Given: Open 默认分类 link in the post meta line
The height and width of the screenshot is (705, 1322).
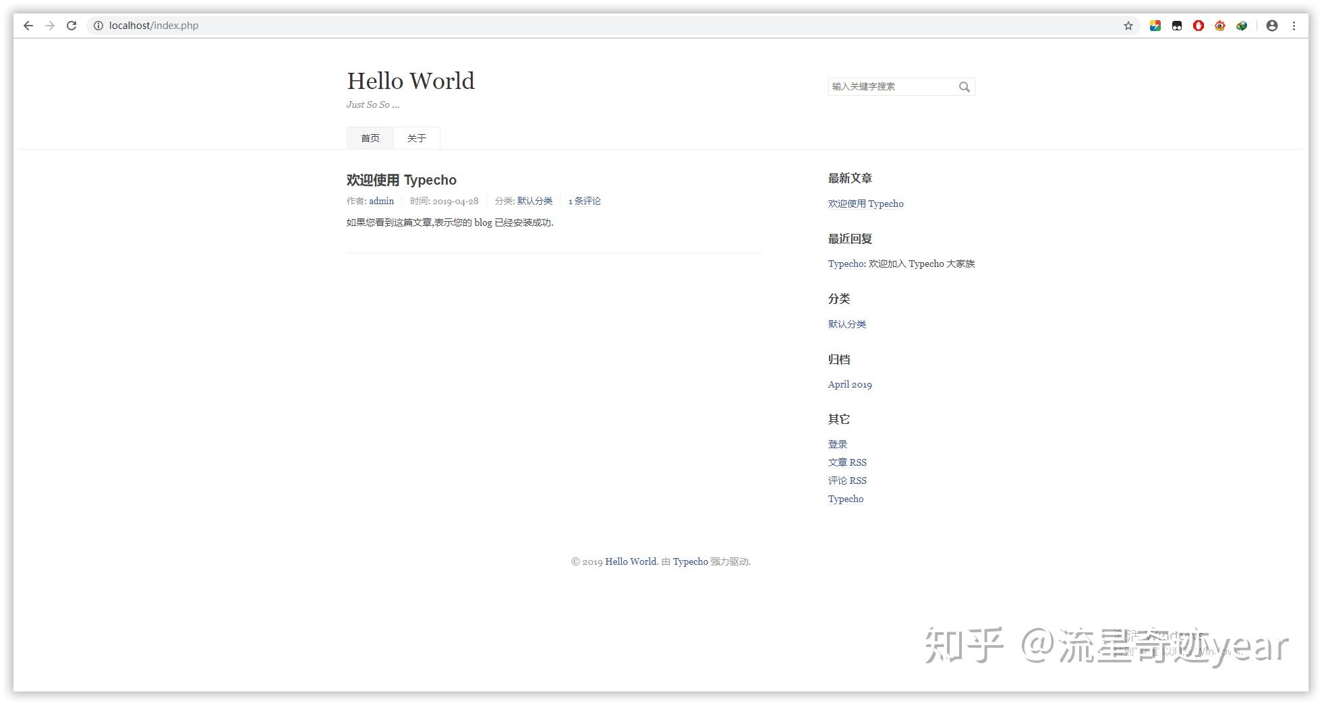Looking at the screenshot, I should tap(535, 201).
